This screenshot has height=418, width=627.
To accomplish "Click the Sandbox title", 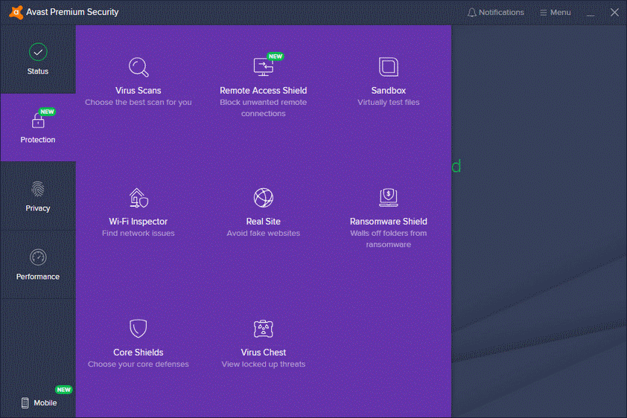I will [388, 91].
